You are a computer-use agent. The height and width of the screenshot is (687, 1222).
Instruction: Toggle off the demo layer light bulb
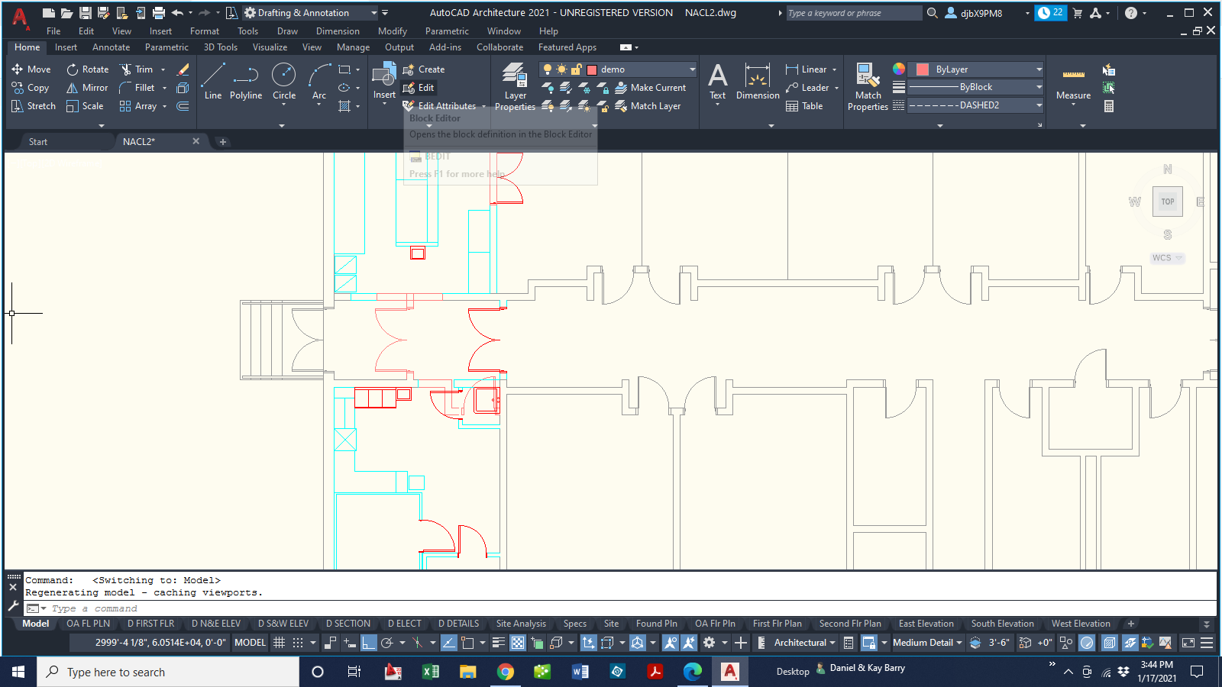[548, 69]
